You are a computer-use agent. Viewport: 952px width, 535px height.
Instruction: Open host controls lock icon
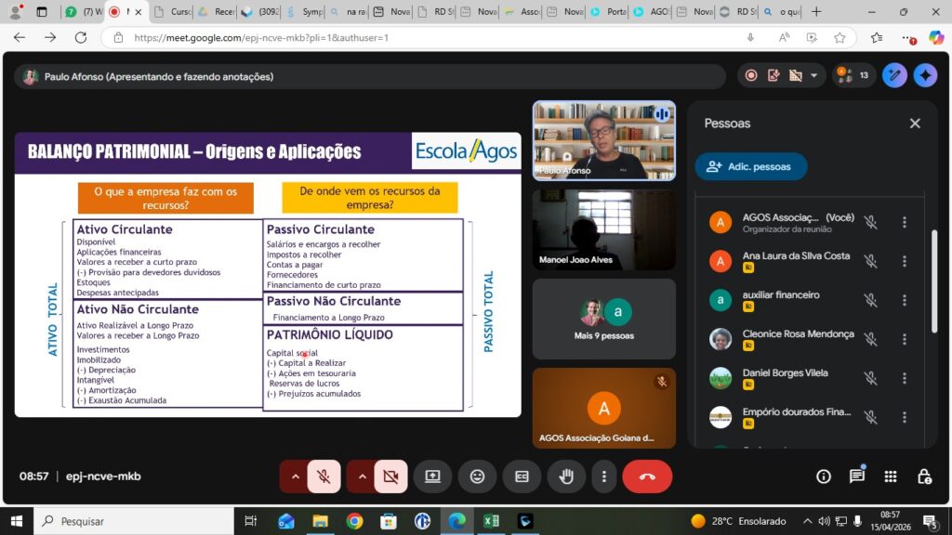923,476
